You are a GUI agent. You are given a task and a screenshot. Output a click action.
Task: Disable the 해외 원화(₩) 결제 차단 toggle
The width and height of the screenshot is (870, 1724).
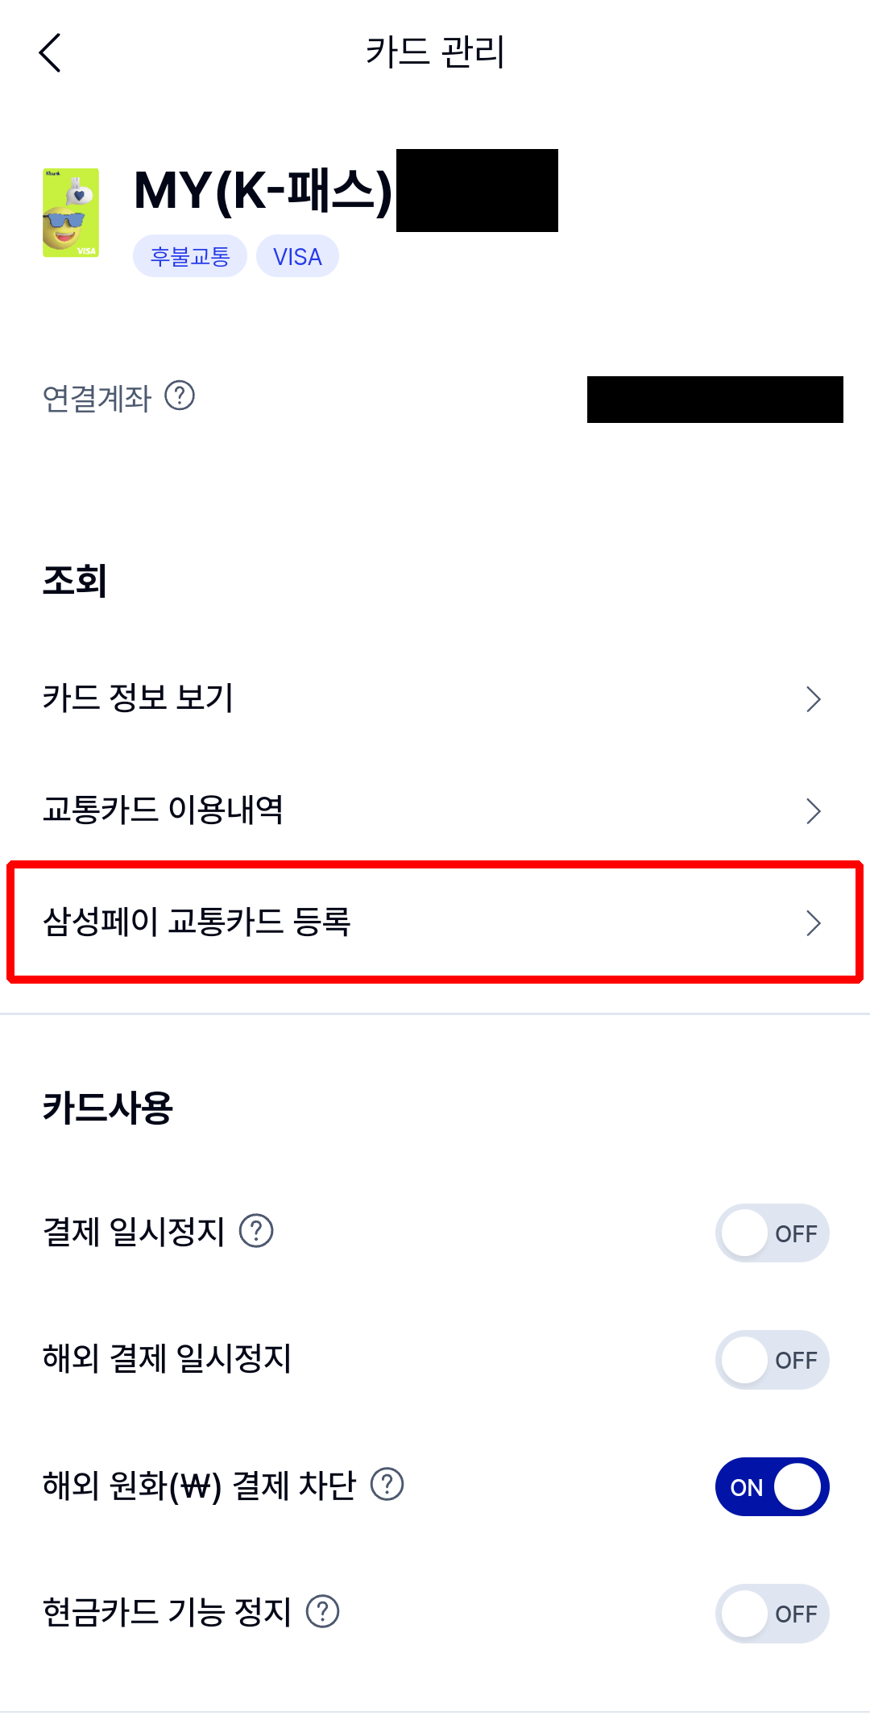point(771,1487)
